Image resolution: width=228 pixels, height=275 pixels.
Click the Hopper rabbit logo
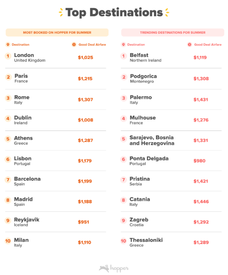[105, 268]
